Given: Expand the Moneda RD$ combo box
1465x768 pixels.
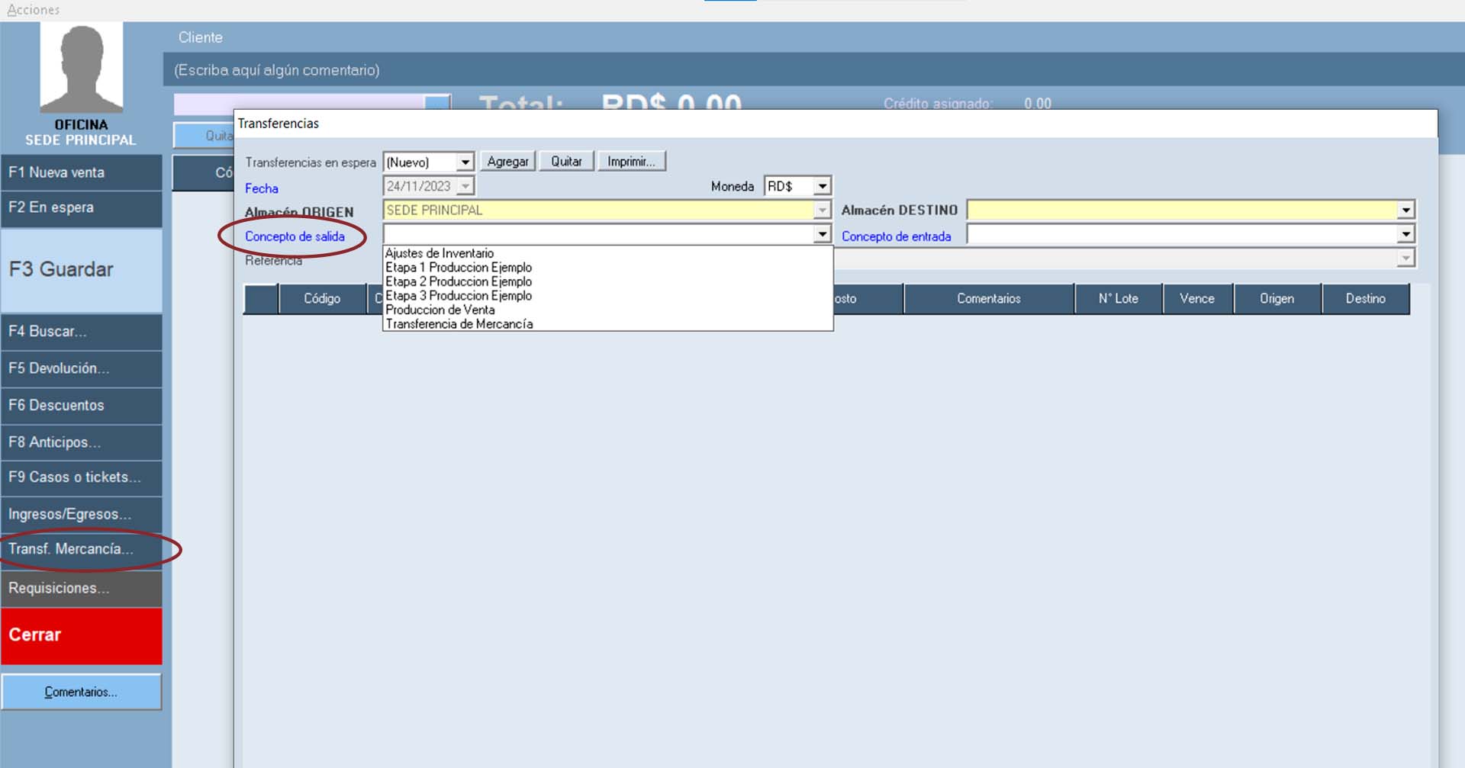Looking at the screenshot, I should (x=822, y=186).
